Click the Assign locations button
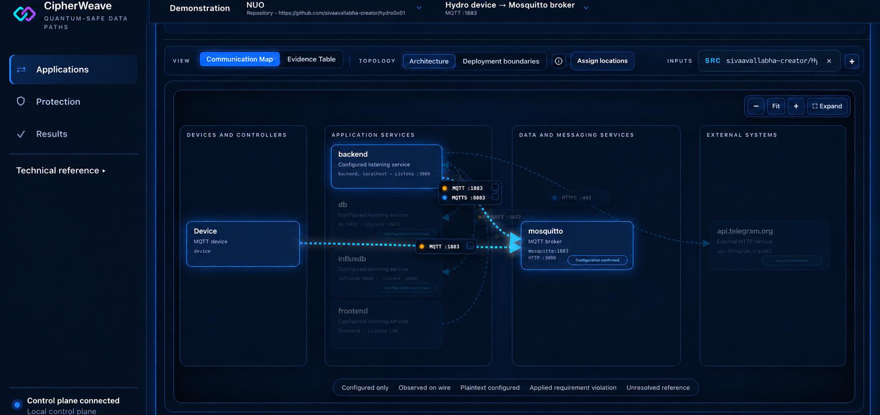This screenshot has width=880, height=415. (x=602, y=61)
